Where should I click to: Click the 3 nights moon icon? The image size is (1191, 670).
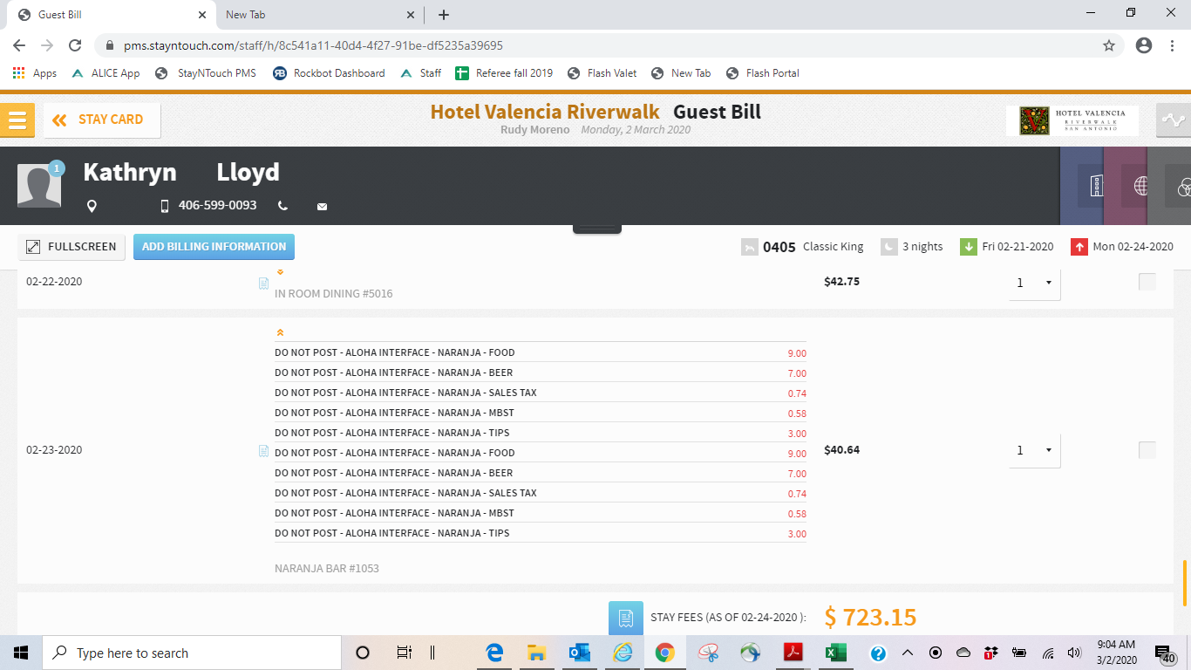pyautogui.click(x=888, y=247)
